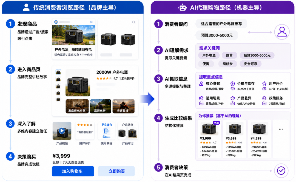296x182 pixels.
Task: Select the 家庭停电应急 scene image
Action: pyautogui.click(x=77, y=106)
